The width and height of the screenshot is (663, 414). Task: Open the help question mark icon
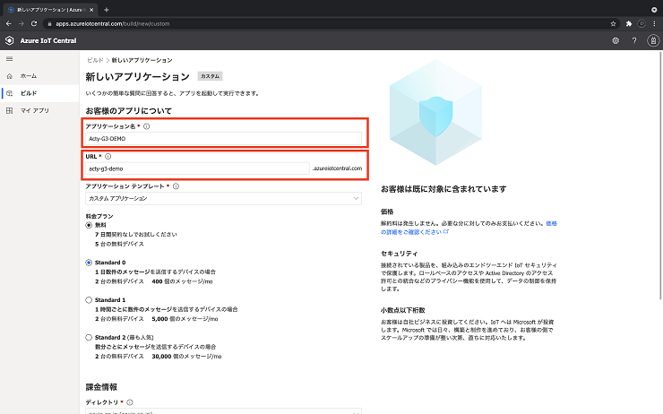point(634,40)
